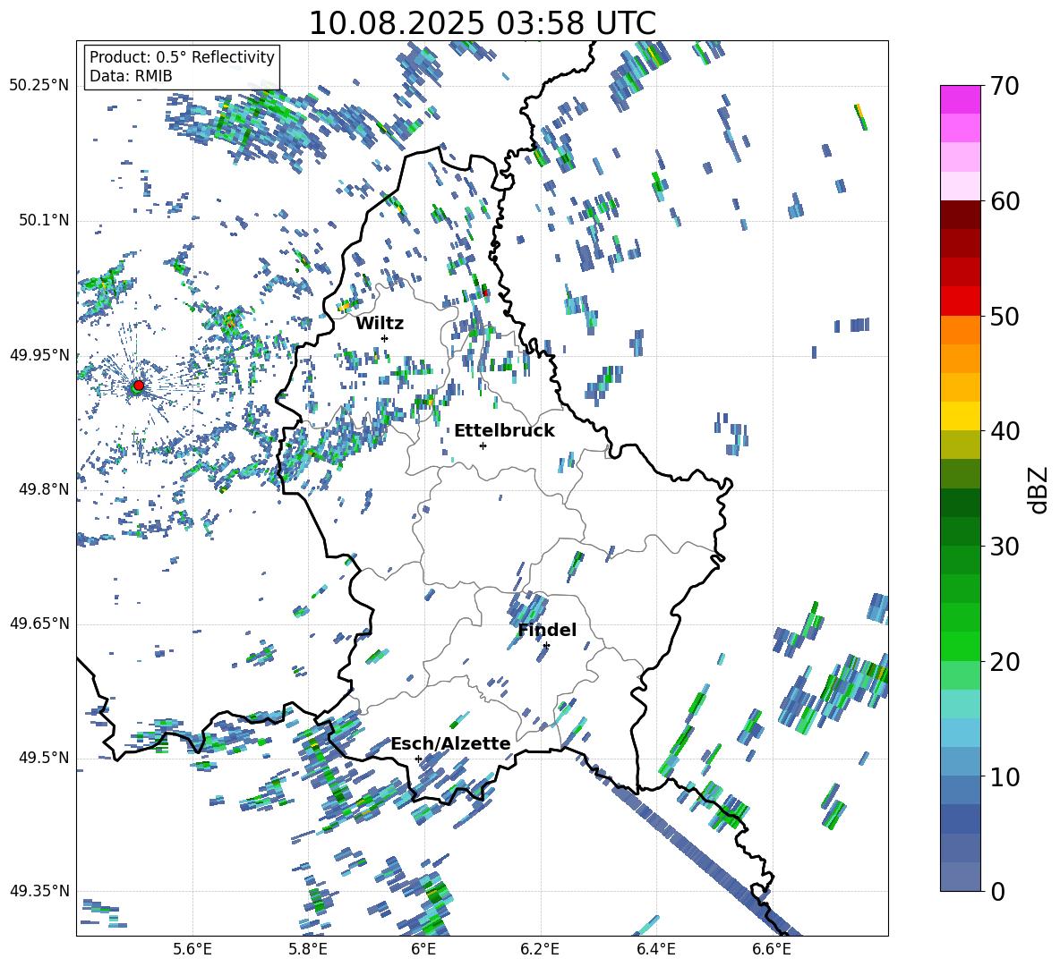Click the bright green colorbar swatch at 20
This screenshot has height=967, width=1060.
pos(960,646)
